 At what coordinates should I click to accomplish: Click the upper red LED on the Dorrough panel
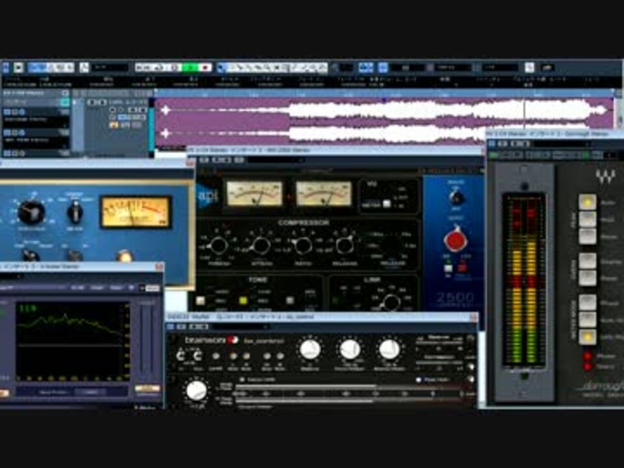pyautogui.click(x=588, y=356)
